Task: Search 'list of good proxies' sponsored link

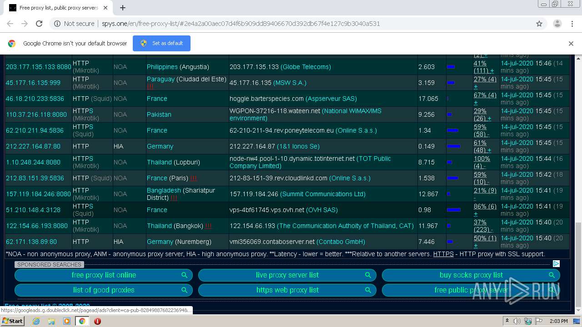Action: [104, 290]
